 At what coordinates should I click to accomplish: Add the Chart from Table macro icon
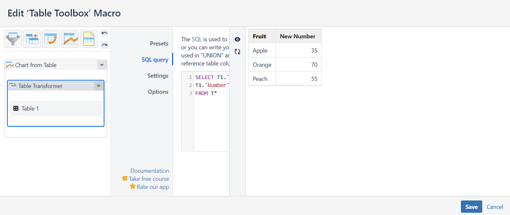click(70, 39)
